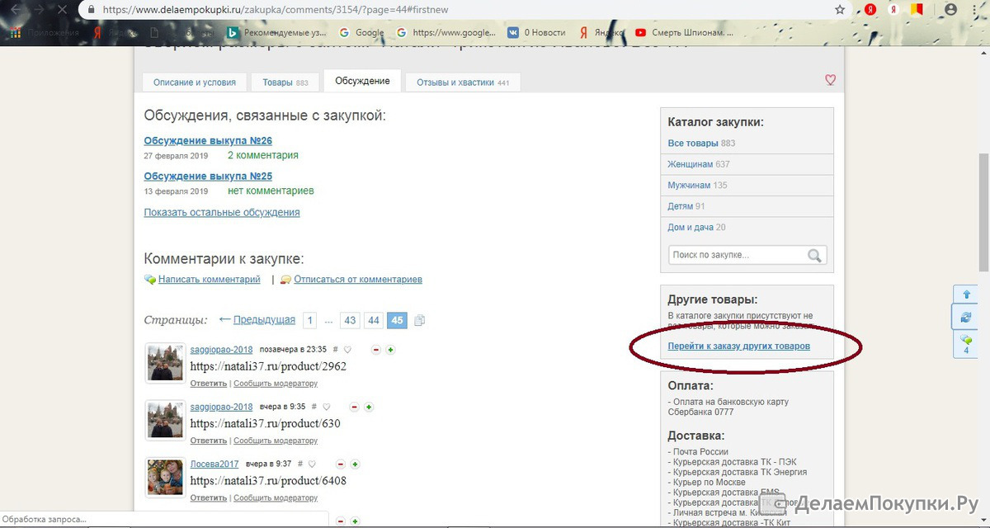
Task: Click the text 'https://natali37.ru/product/2962'
Action: click(x=268, y=366)
